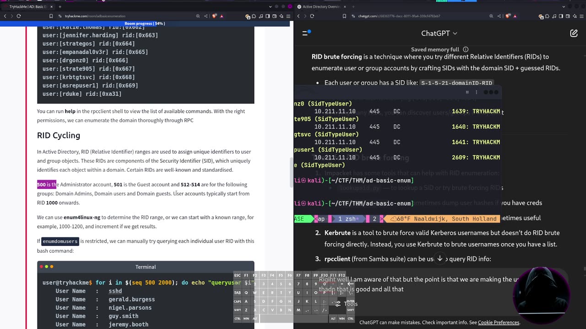Reload the ChatGPT page
586x329 pixels.
(x=312, y=16)
